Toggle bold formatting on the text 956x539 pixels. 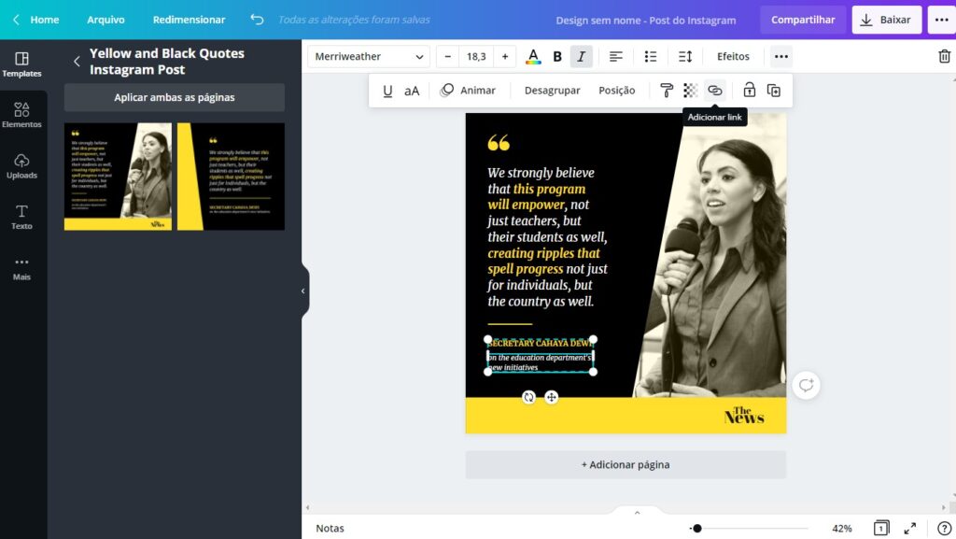pos(556,56)
